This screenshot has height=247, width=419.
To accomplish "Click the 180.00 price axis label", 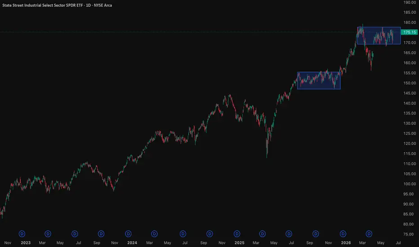I will [410, 22].
